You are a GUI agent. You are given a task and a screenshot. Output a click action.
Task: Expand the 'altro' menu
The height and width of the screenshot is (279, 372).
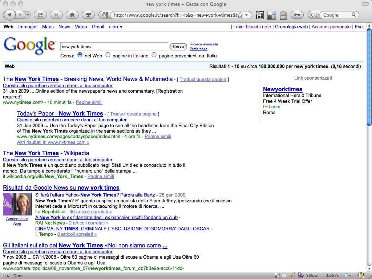[116, 27]
